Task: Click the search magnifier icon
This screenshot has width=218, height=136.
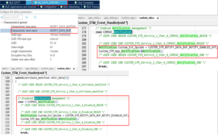Action: [x=2, y=17]
